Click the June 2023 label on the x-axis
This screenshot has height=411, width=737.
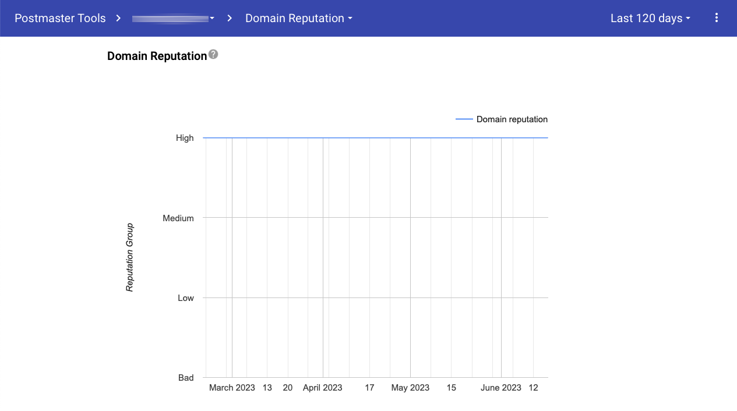point(500,387)
